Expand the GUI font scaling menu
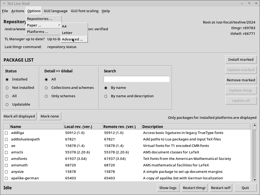This screenshot has height=195, width=260. (84, 11)
